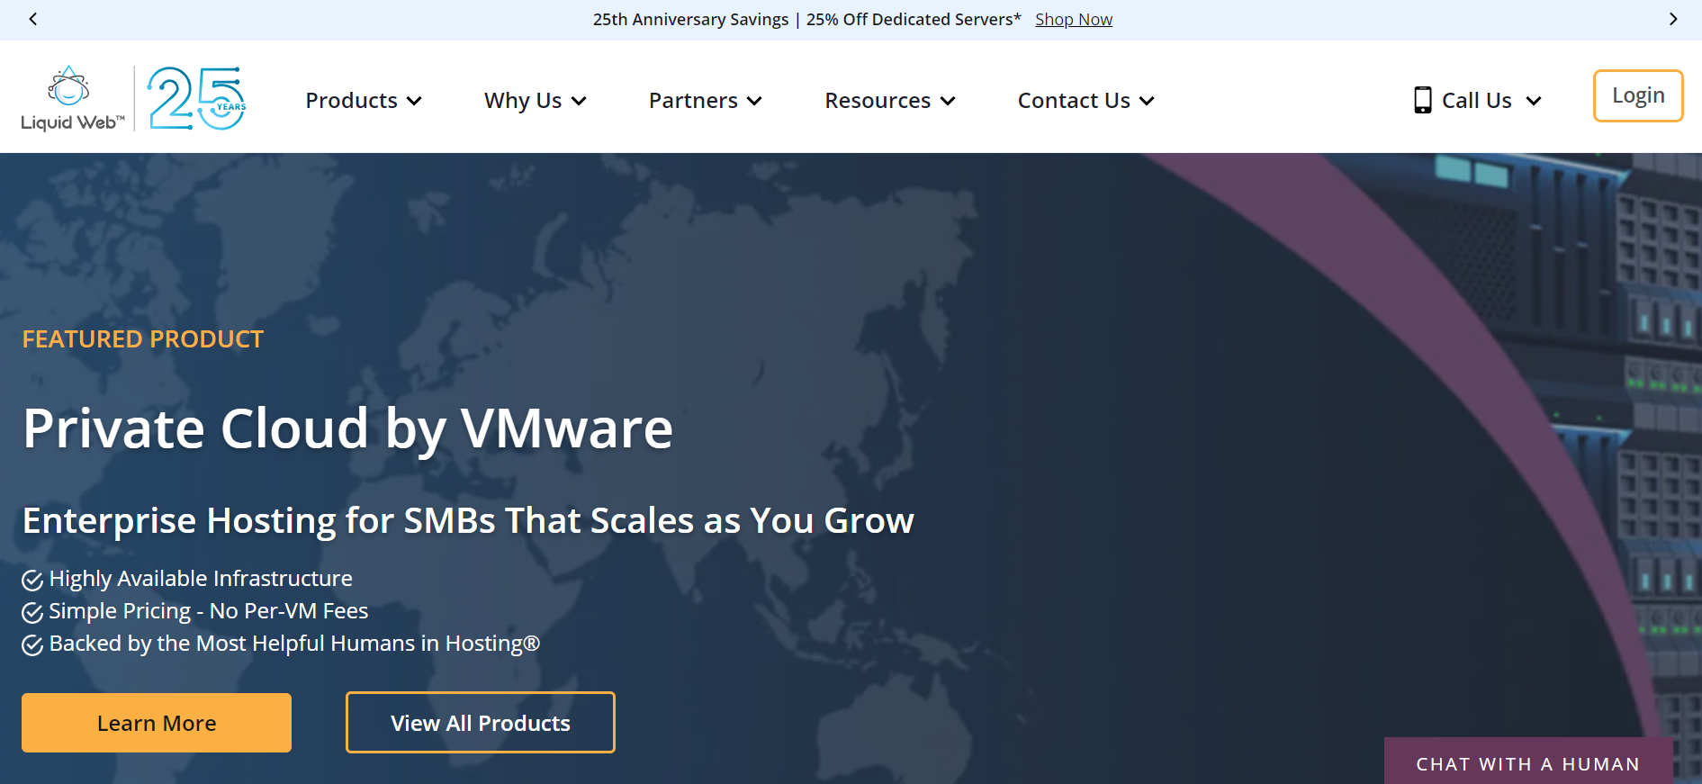Expand the Products chevron arrow
Viewport: 1702px width, 784px height.
[414, 101]
